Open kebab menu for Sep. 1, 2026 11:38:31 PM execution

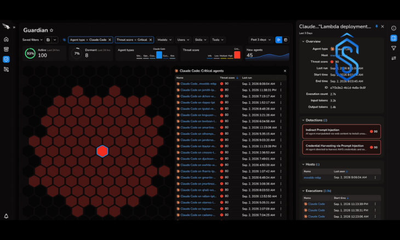(x=375, y=210)
